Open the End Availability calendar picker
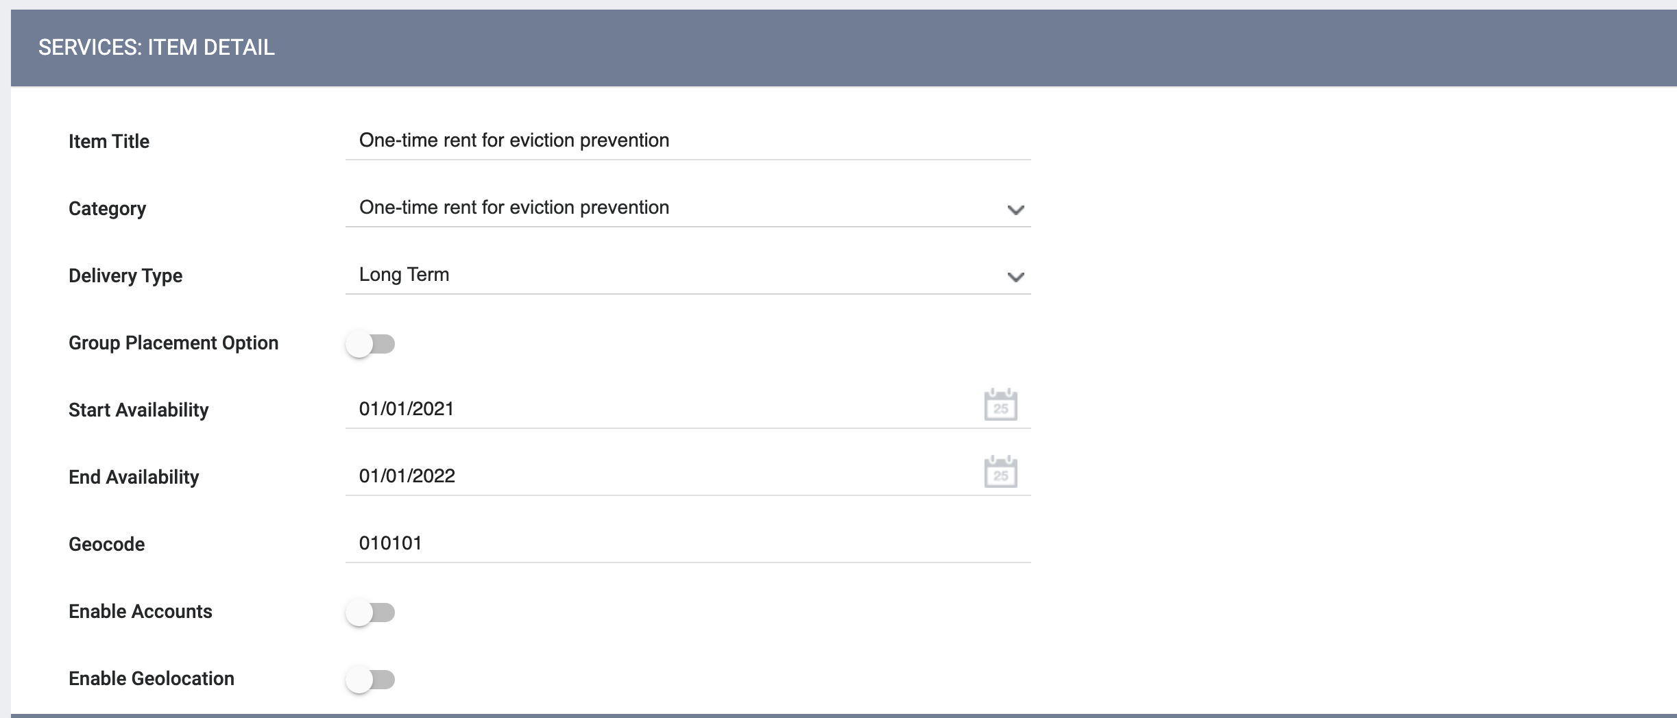 [1000, 472]
